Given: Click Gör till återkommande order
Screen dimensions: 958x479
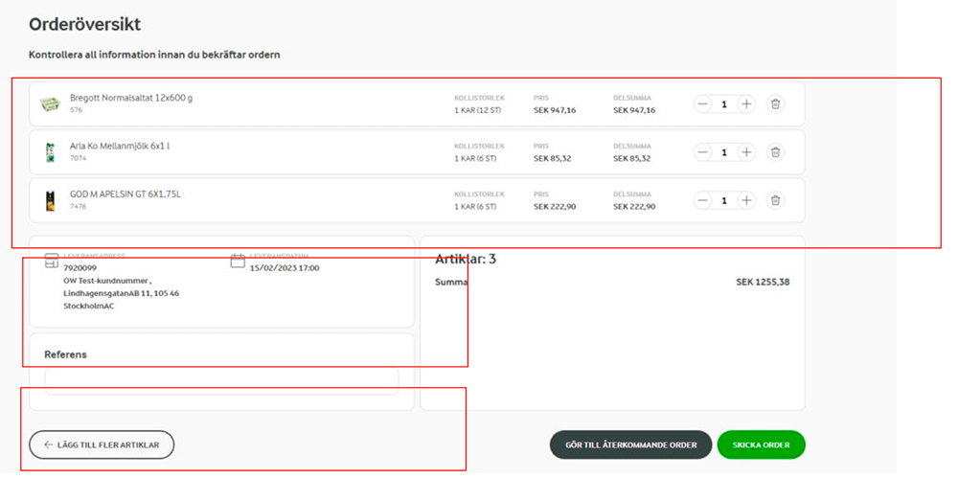Looking at the screenshot, I should [631, 445].
